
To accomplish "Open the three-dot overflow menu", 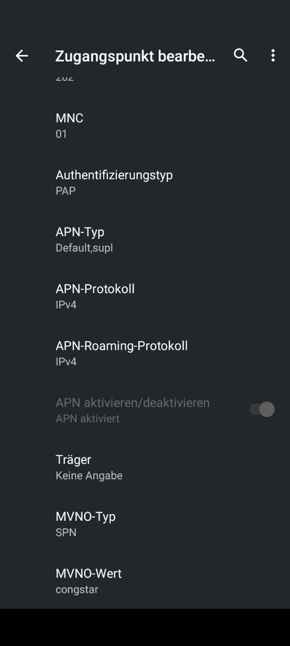I will [x=273, y=56].
